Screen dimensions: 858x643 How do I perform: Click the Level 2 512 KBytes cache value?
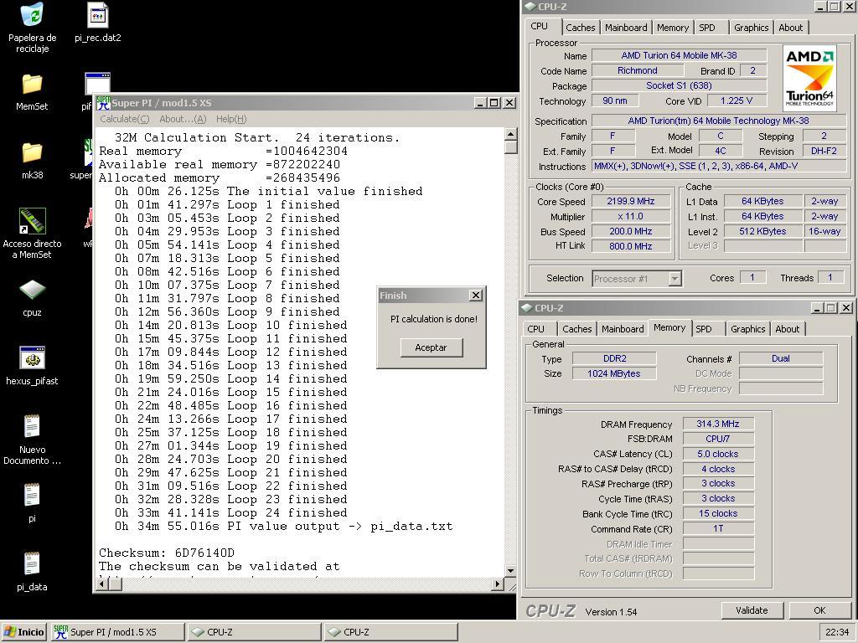tap(762, 231)
